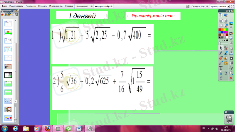Pick the Pen tool in toolbox
Screen dimensions: 235x132
(221, 53)
